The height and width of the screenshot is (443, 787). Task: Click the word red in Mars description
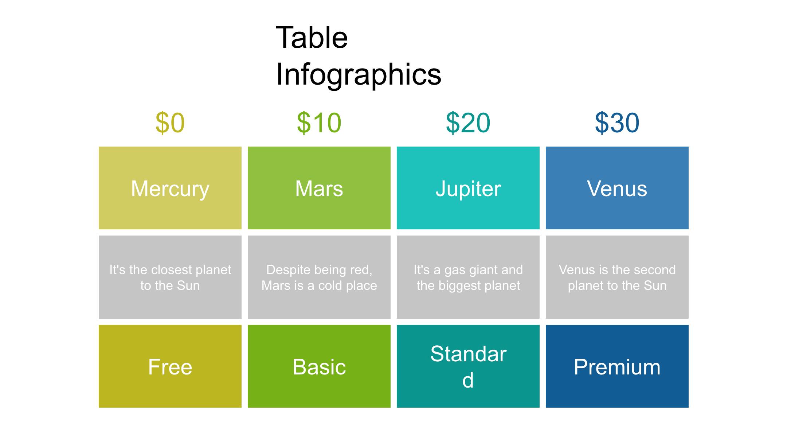click(360, 270)
